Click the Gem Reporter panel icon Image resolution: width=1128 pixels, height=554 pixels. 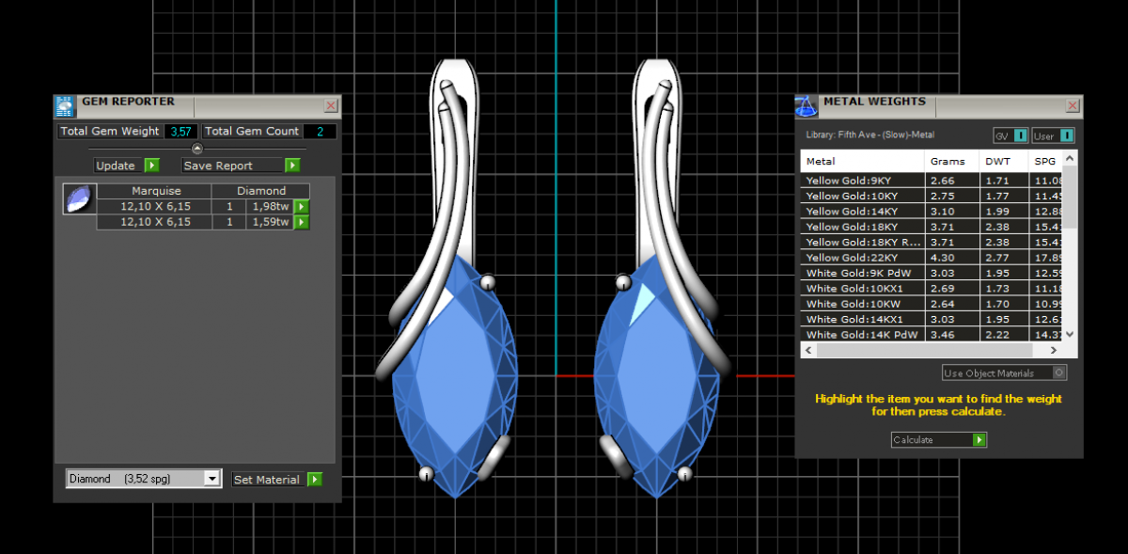pos(64,105)
